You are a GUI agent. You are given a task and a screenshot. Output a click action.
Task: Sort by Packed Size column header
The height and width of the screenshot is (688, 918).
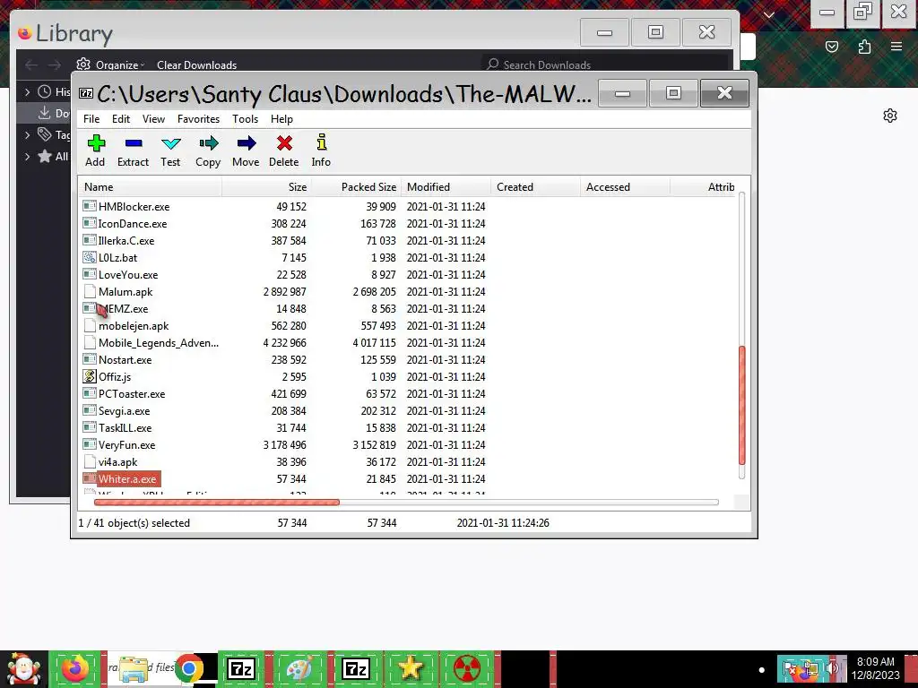(x=357, y=187)
